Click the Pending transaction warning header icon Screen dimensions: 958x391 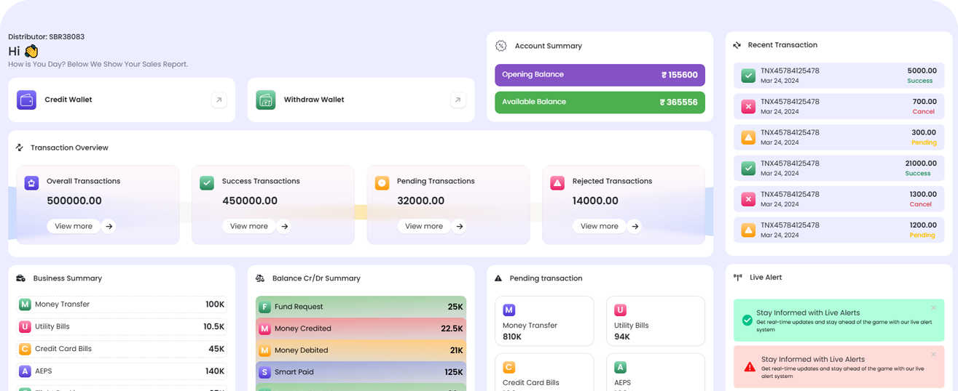(498, 278)
